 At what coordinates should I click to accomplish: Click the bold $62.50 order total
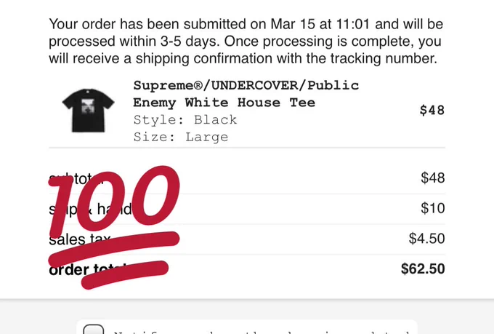point(423,269)
